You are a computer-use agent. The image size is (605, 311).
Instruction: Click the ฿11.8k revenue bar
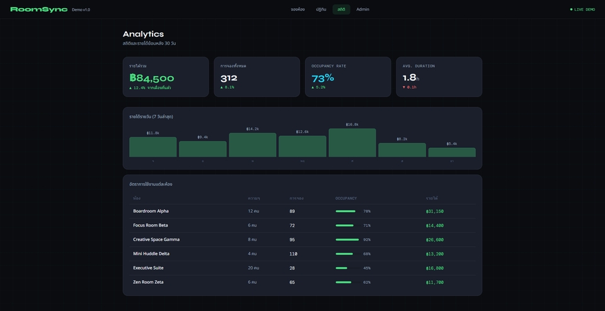click(x=153, y=147)
